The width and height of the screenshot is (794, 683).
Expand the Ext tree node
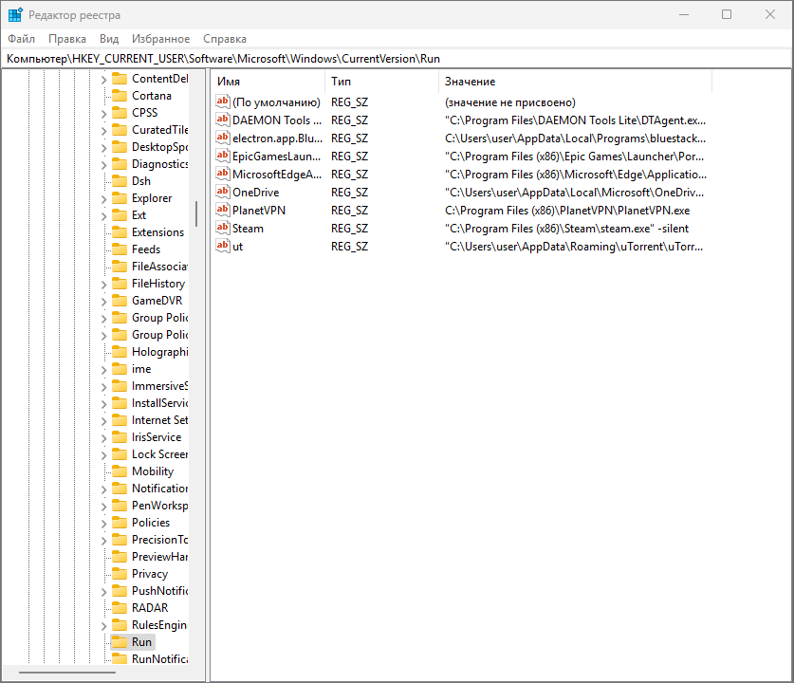pos(103,216)
